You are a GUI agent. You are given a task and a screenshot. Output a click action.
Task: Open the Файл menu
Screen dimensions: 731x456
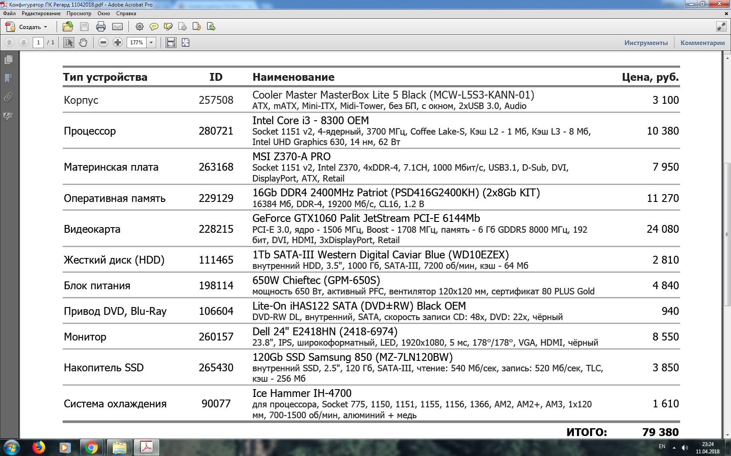(9, 13)
